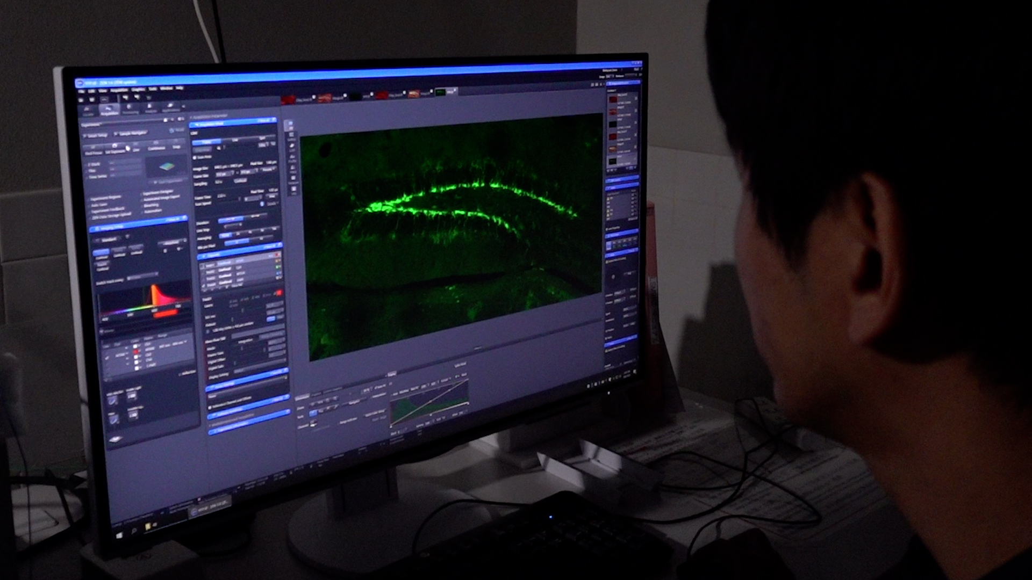1032x580 pixels.
Task: Select the Gallery view tab beside image
Action: (291, 136)
